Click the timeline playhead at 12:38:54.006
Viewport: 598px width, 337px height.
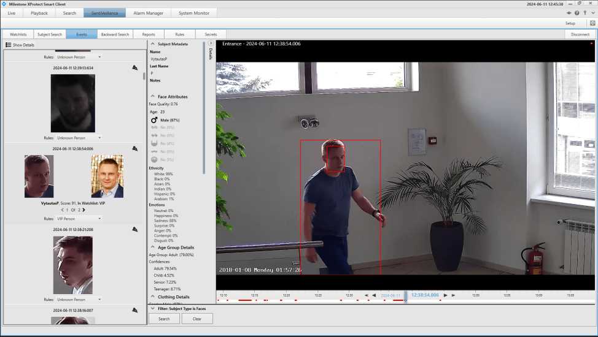click(x=405, y=295)
